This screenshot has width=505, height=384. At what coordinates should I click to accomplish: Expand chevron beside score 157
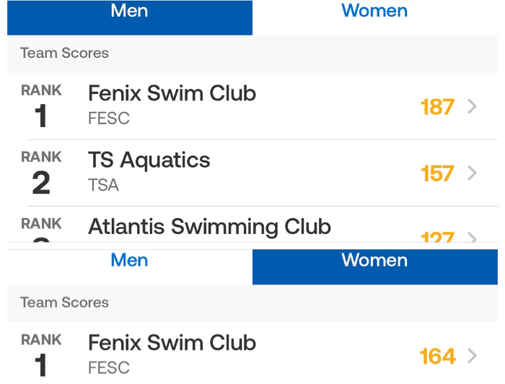(x=473, y=173)
